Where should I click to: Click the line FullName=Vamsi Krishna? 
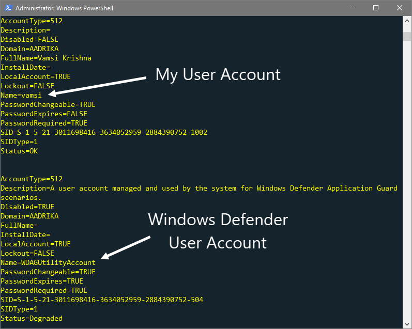pos(46,58)
